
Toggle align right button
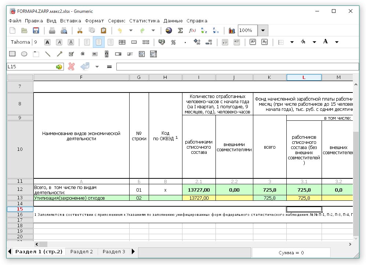110,42
